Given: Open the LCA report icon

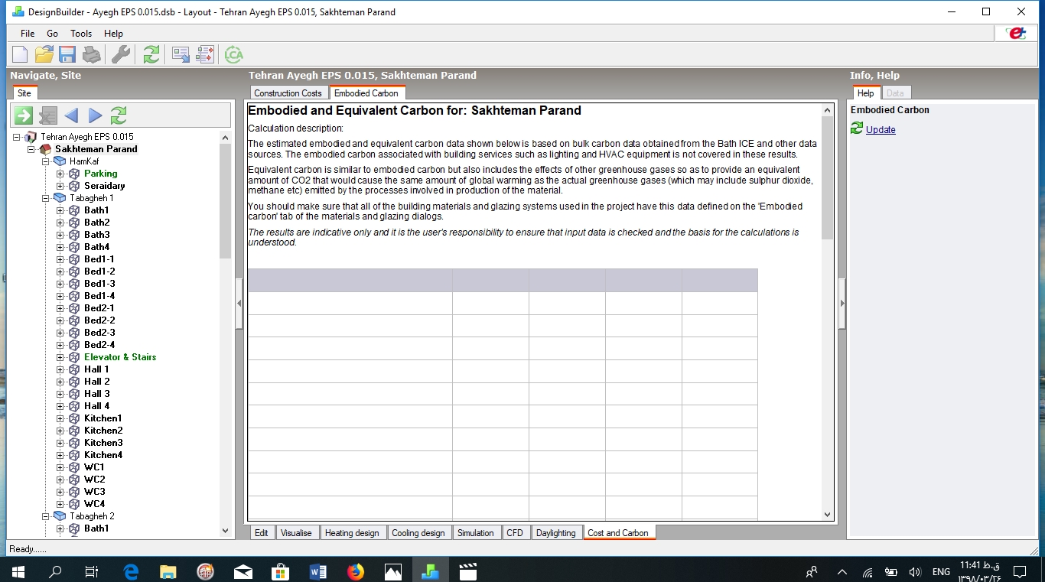Looking at the screenshot, I should click(x=234, y=54).
